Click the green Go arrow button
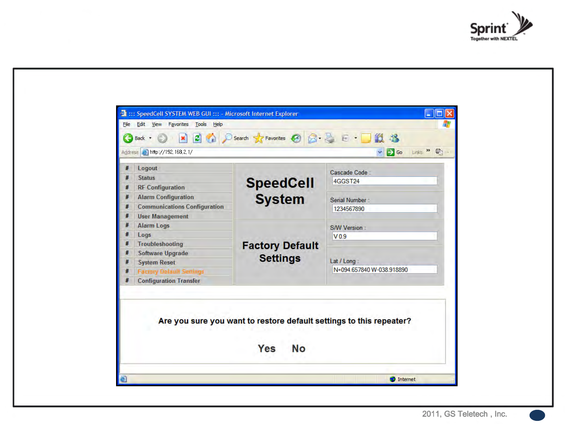Screen dimensions: 565x424 [390, 152]
